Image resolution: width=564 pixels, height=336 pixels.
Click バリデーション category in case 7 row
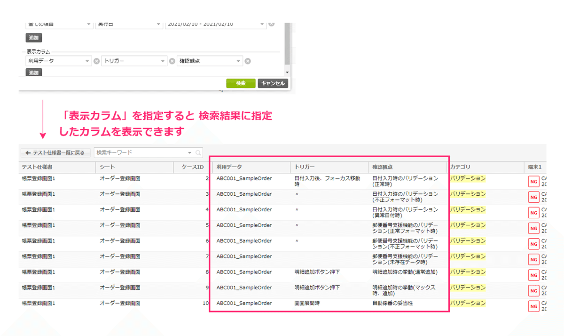click(x=468, y=256)
